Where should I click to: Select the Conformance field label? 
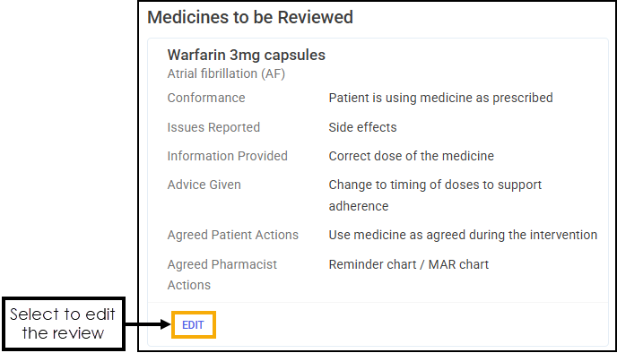[x=206, y=98]
